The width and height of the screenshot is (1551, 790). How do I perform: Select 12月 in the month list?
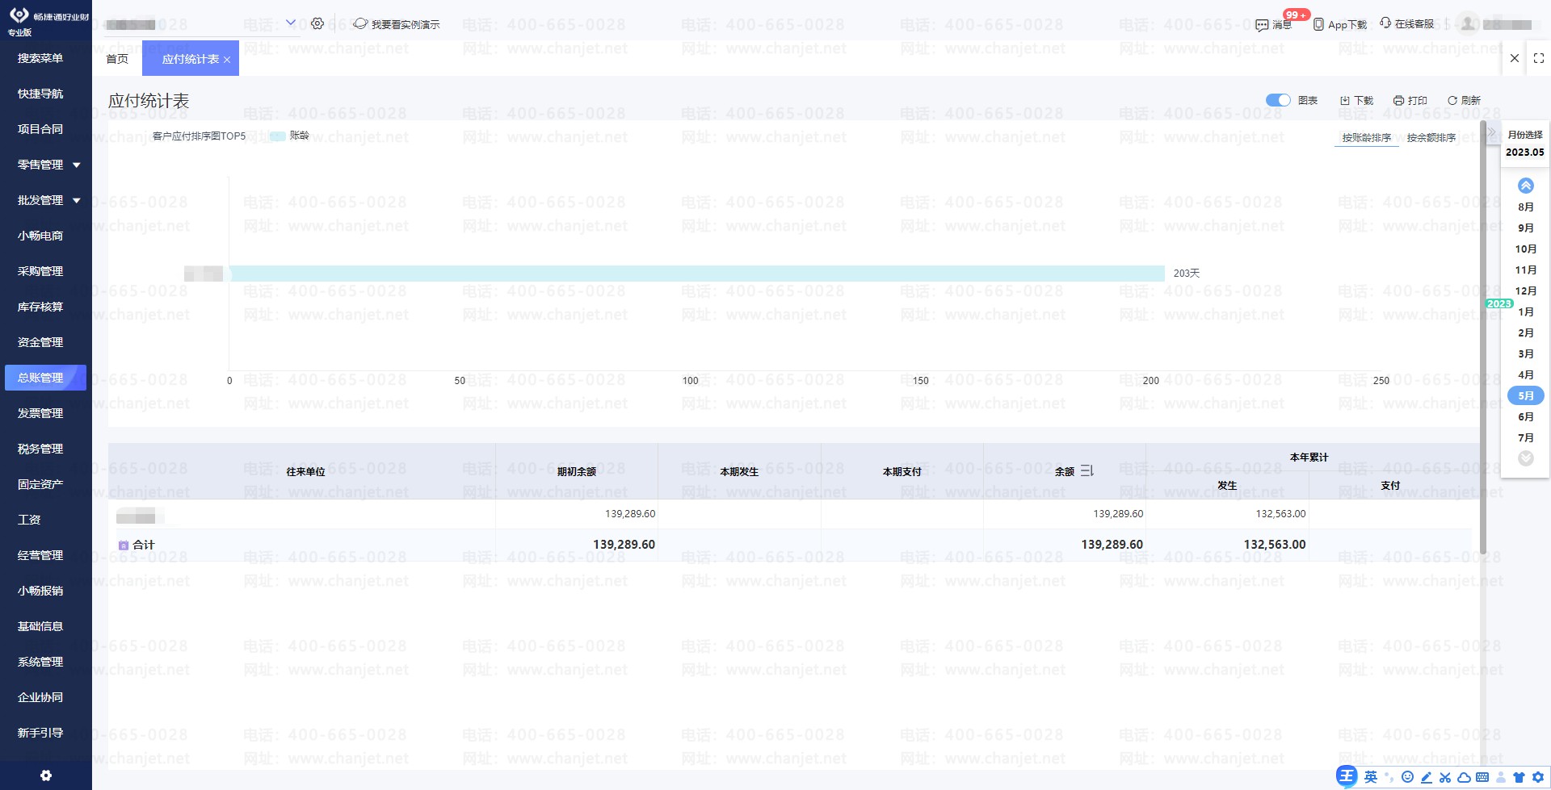[x=1526, y=291]
